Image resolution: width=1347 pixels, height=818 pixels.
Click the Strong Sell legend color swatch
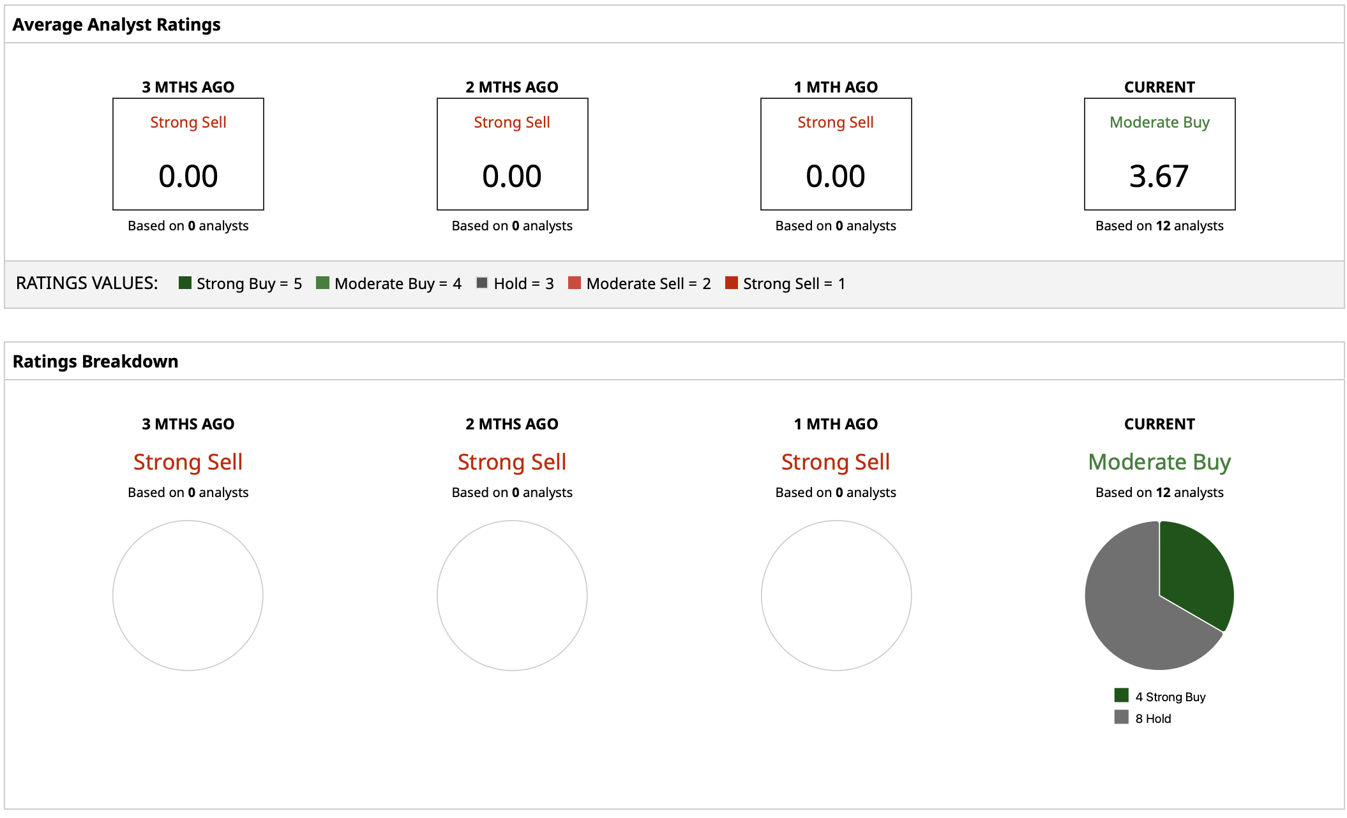732,283
